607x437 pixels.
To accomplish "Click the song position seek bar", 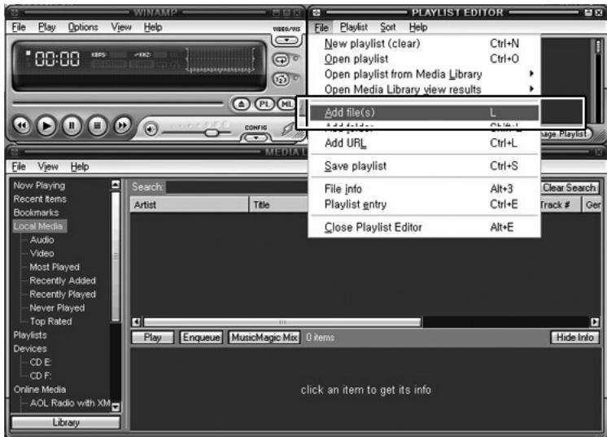I will (x=118, y=103).
